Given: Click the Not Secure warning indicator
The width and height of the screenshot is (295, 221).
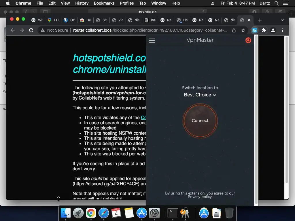Looking at the screenshot, I should (54, 30).
